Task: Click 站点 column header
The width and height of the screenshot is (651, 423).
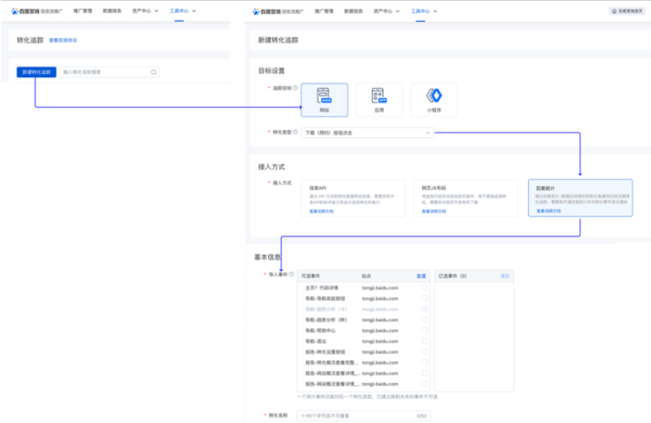Action: click(x=366, y=276)
